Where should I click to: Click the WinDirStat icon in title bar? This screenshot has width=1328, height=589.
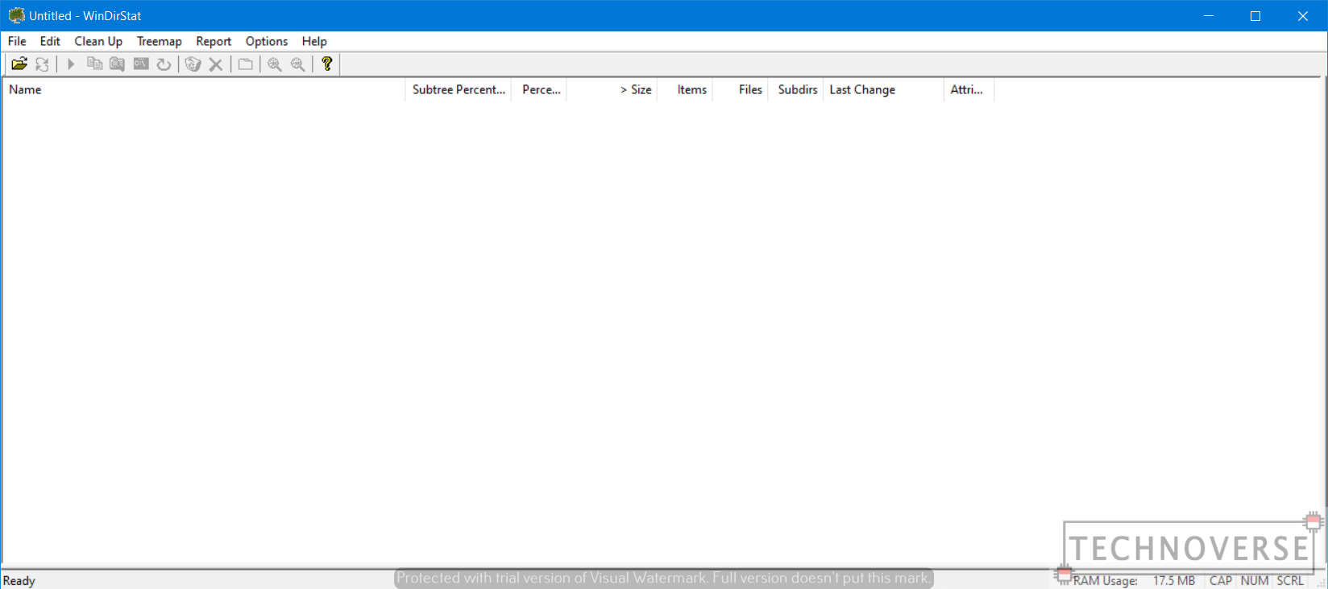(16, 15)
